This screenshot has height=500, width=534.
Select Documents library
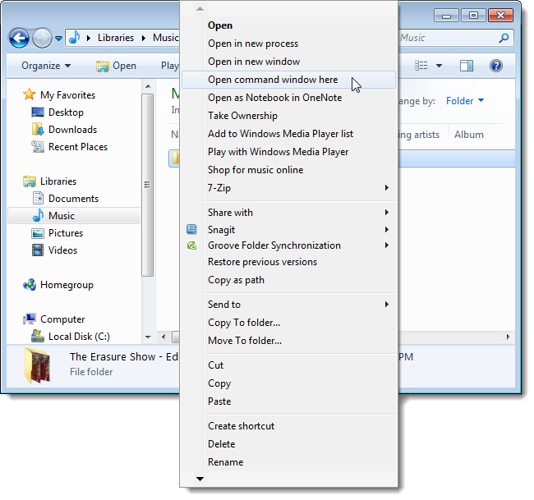pos(73,199)
